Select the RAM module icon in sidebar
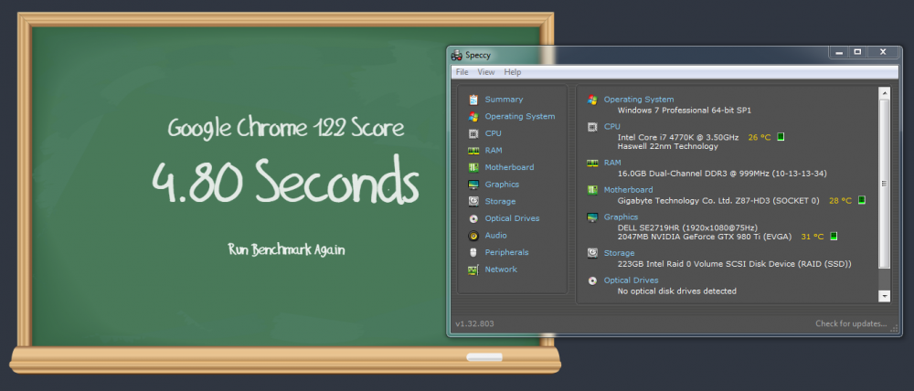The width and height of the screenshot is (914, 391). coord(473,151)
